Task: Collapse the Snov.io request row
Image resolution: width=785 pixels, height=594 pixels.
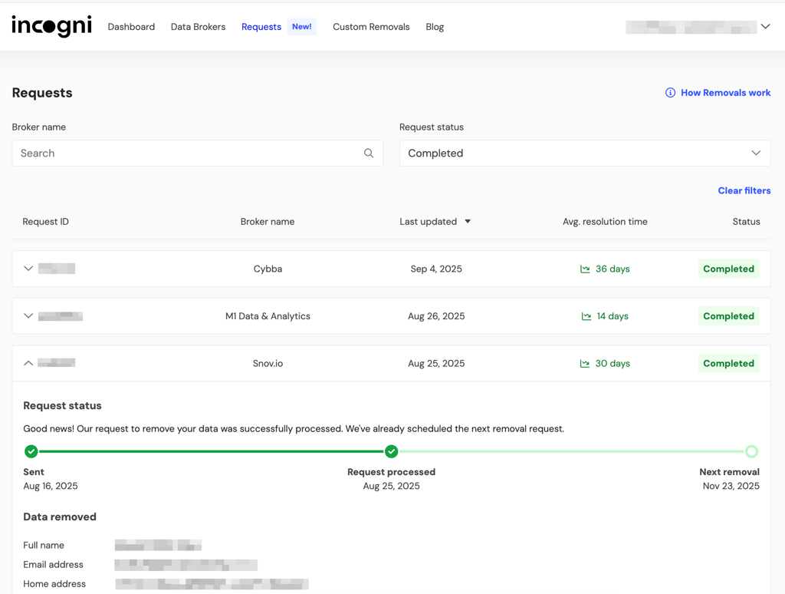Action: tap(28, 363)
